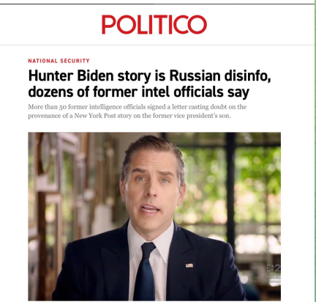Click the navy necktie in the photo

pyautogui.click(x=145, y=271)
